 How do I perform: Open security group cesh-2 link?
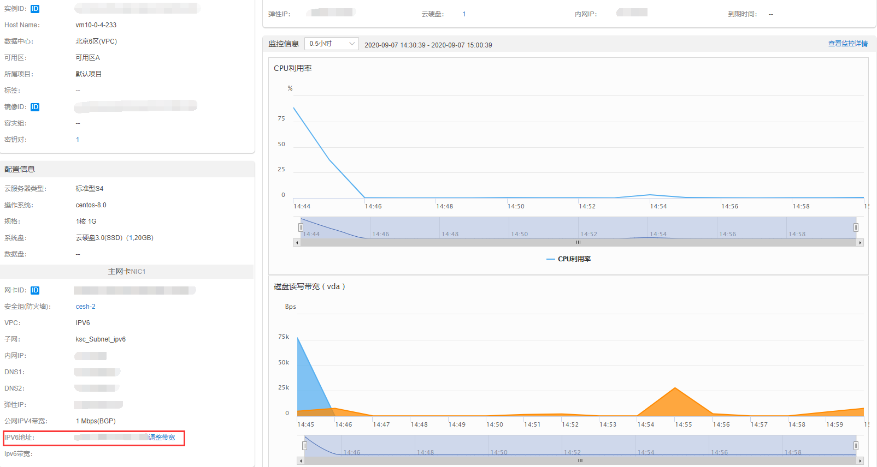click(x=85, y=307)
